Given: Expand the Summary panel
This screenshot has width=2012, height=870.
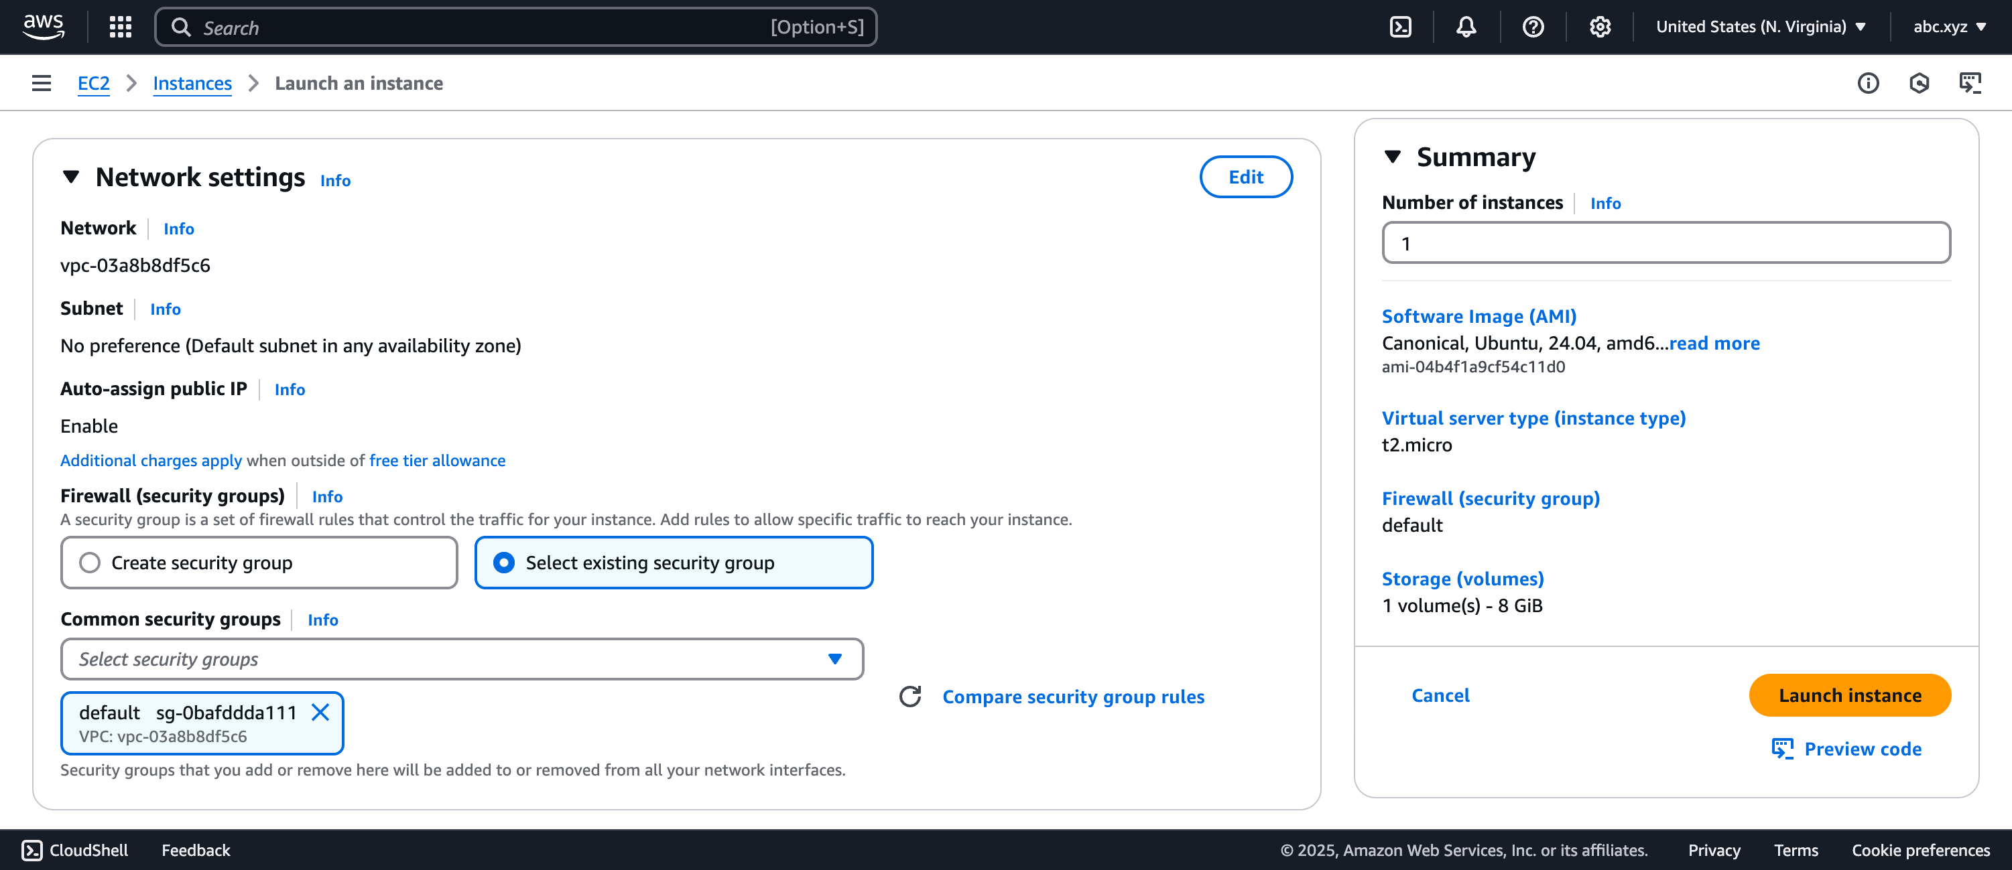Looking at the screenshot, I should click(x=1392, y=157).
